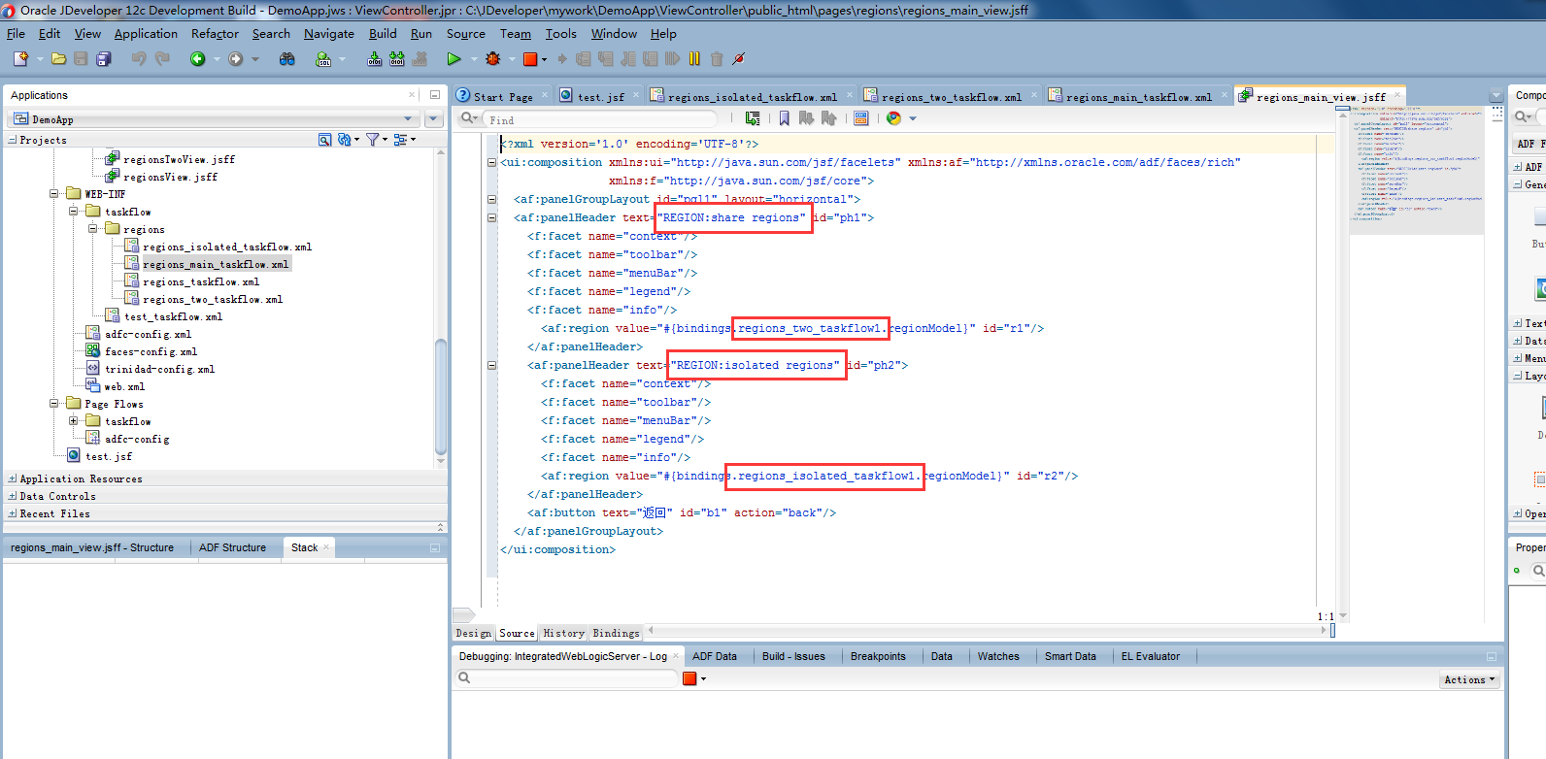The image size is (1546, 759).
Task: Click the Select in Applications window icon
Action: click(753, 118)
